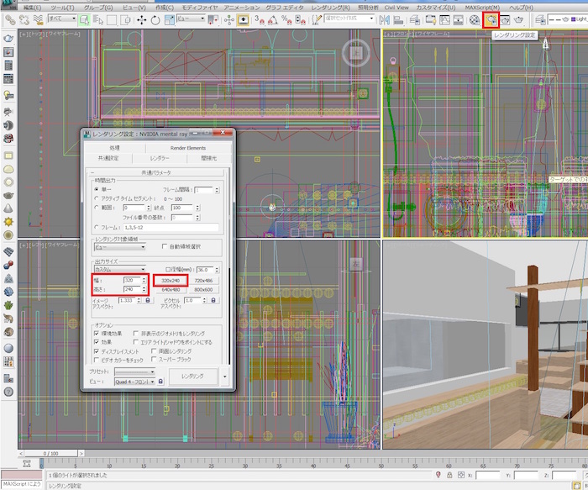Toggle the 環境効果 checkbox
This screenshot has width=588, height=490.
pyautogui.click(x=97, y=334)
